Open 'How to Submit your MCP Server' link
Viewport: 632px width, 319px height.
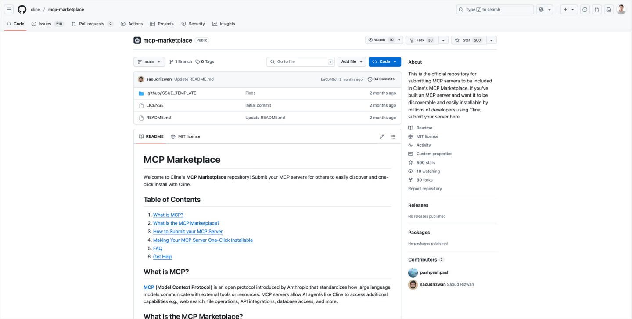[188, 232]
